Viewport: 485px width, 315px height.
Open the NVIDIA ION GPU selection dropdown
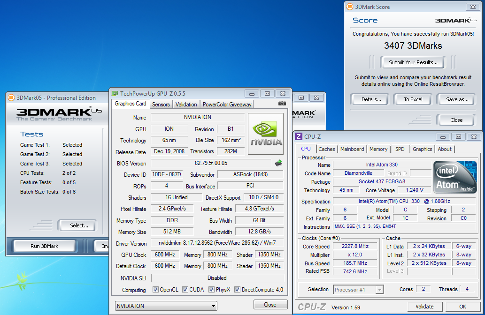click(166, 306)
